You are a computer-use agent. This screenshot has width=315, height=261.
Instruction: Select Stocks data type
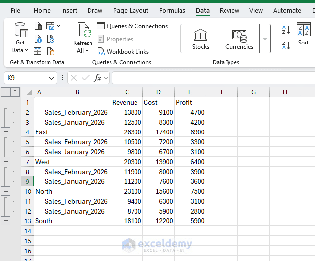(200, 39)
